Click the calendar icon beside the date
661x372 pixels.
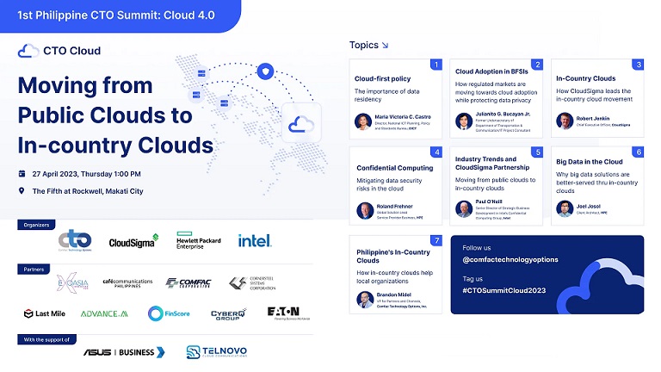22,174
